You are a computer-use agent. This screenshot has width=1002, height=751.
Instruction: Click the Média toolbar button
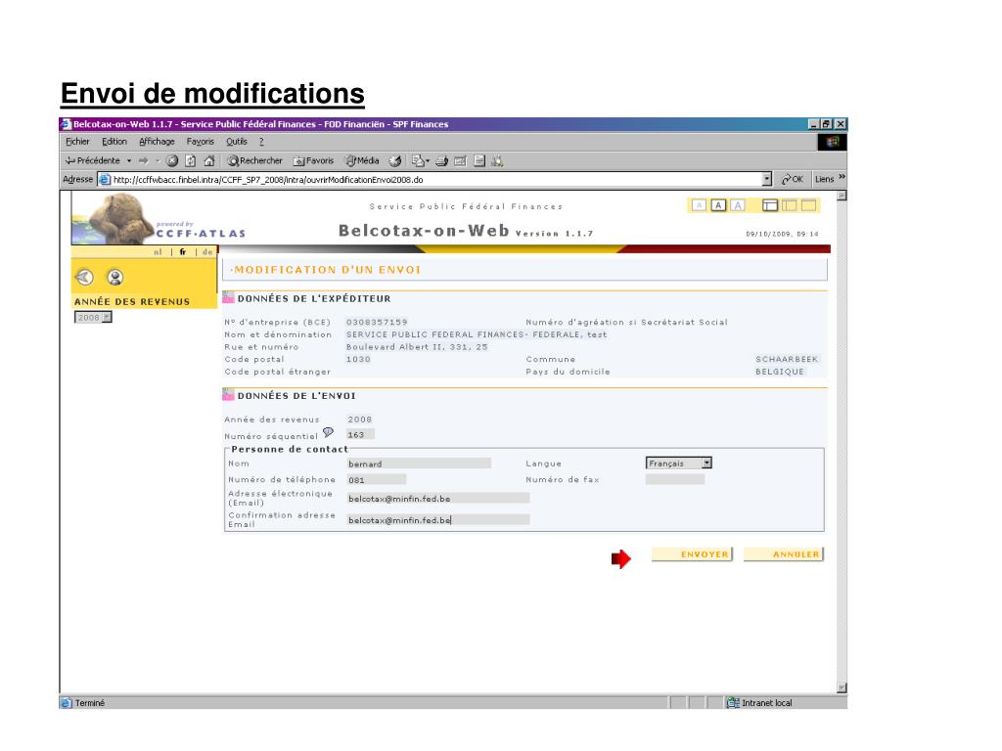362,161
